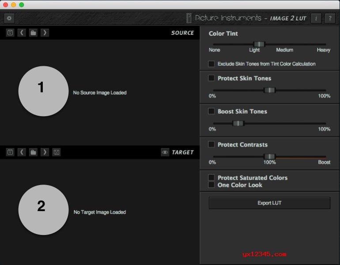
Task: Click the Protect Skin Tones slider handle
Action: 269,90
